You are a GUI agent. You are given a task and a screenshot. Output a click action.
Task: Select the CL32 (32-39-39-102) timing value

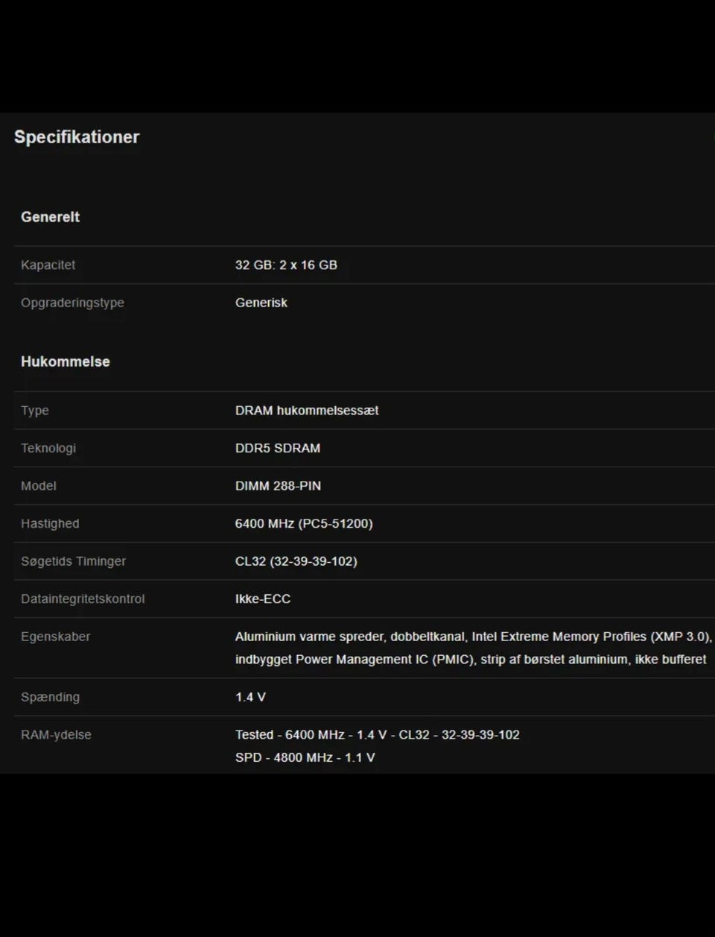point(296,561)
